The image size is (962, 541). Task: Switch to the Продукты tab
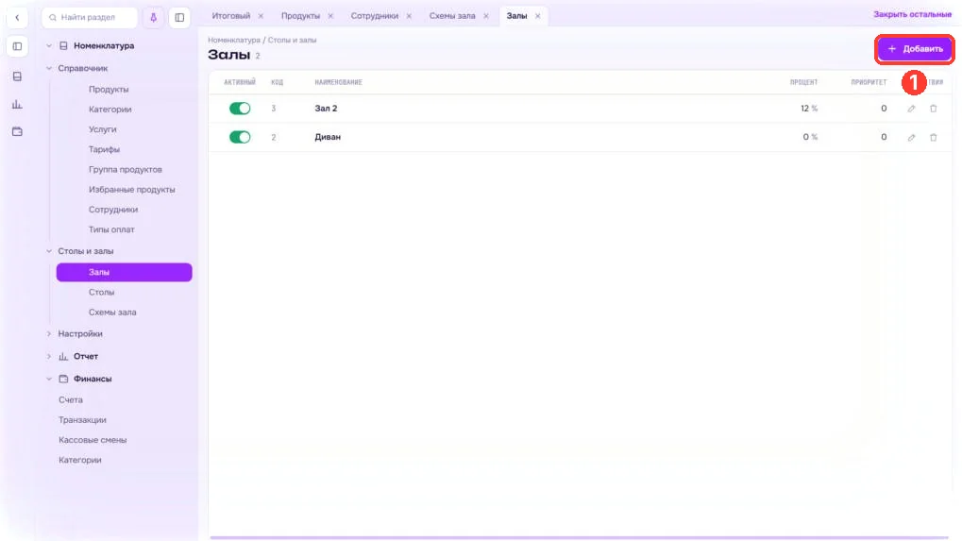point(300,16)
